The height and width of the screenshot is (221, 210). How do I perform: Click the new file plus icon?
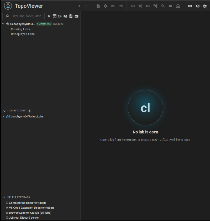tap(71, 16)
